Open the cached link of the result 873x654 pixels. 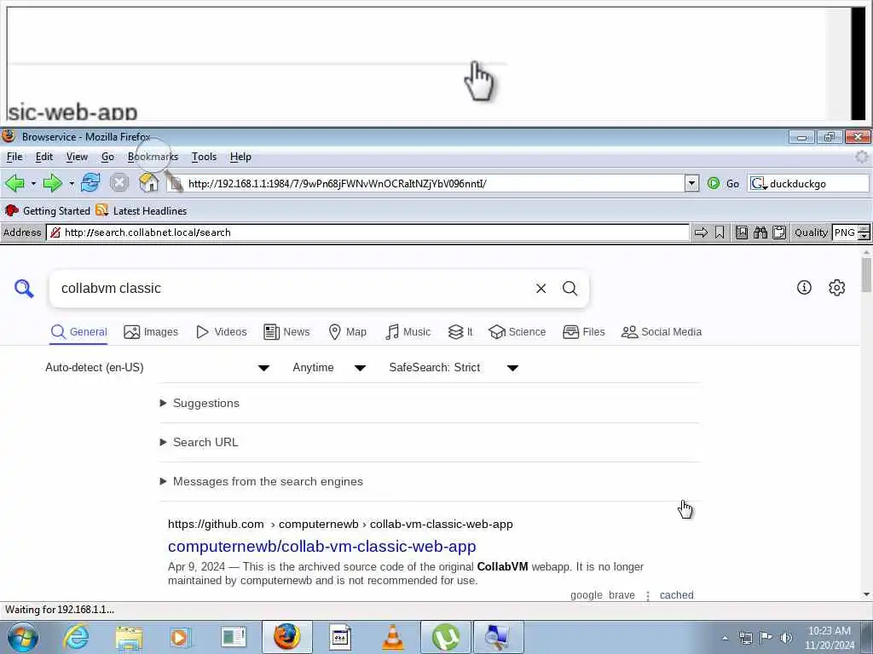[x=676, y=594]
